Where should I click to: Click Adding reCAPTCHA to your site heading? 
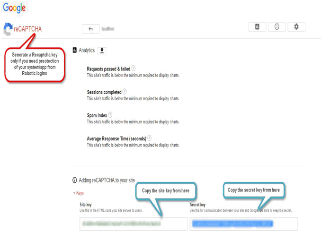(107, 181)
